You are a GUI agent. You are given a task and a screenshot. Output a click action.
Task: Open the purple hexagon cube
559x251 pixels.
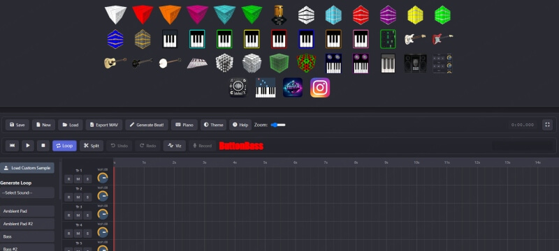coord(388,15)
